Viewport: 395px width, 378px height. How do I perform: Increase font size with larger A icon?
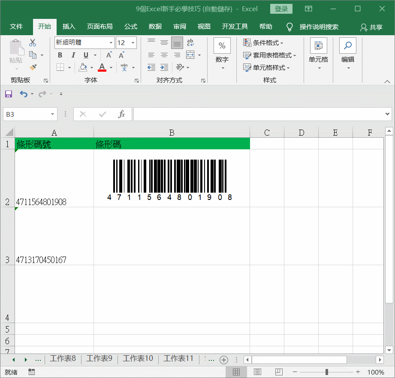[x=109, y=55]
